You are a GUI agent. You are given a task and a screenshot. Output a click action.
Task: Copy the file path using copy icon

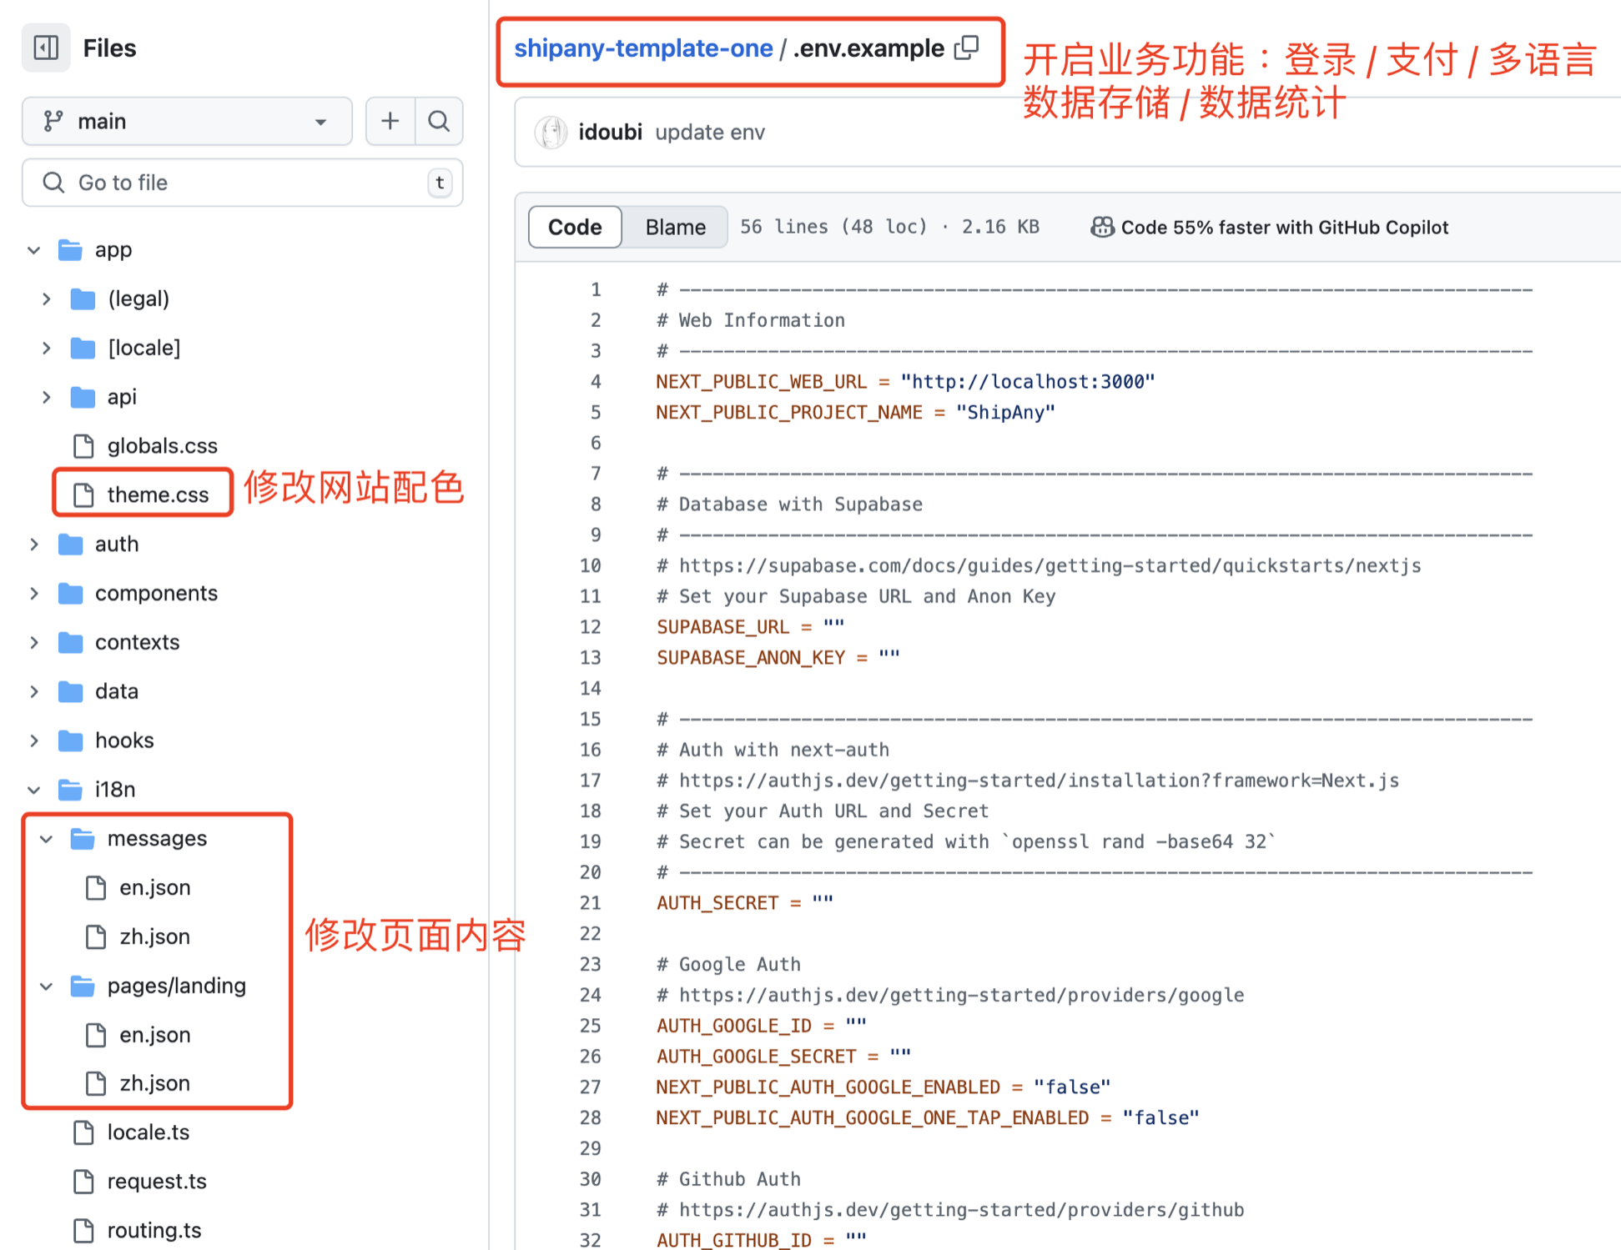tap(966, 48)
